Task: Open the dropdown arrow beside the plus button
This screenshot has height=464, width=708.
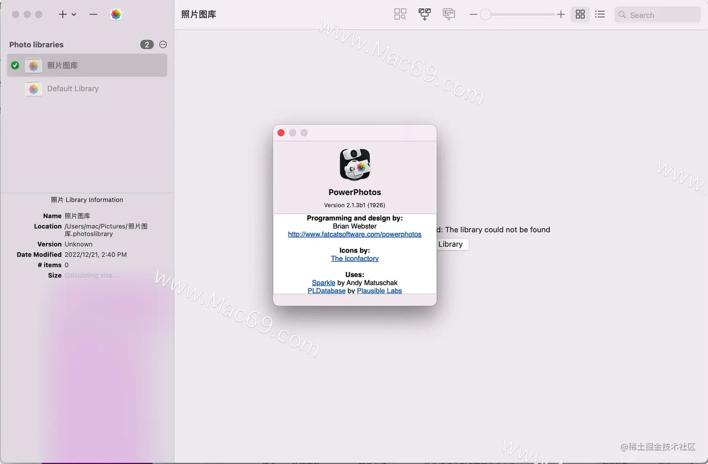Action: coord(74,15)
